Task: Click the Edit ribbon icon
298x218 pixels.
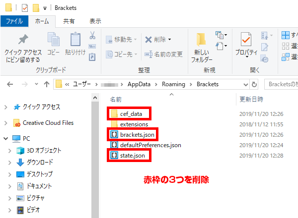Action: click(265, 47)
